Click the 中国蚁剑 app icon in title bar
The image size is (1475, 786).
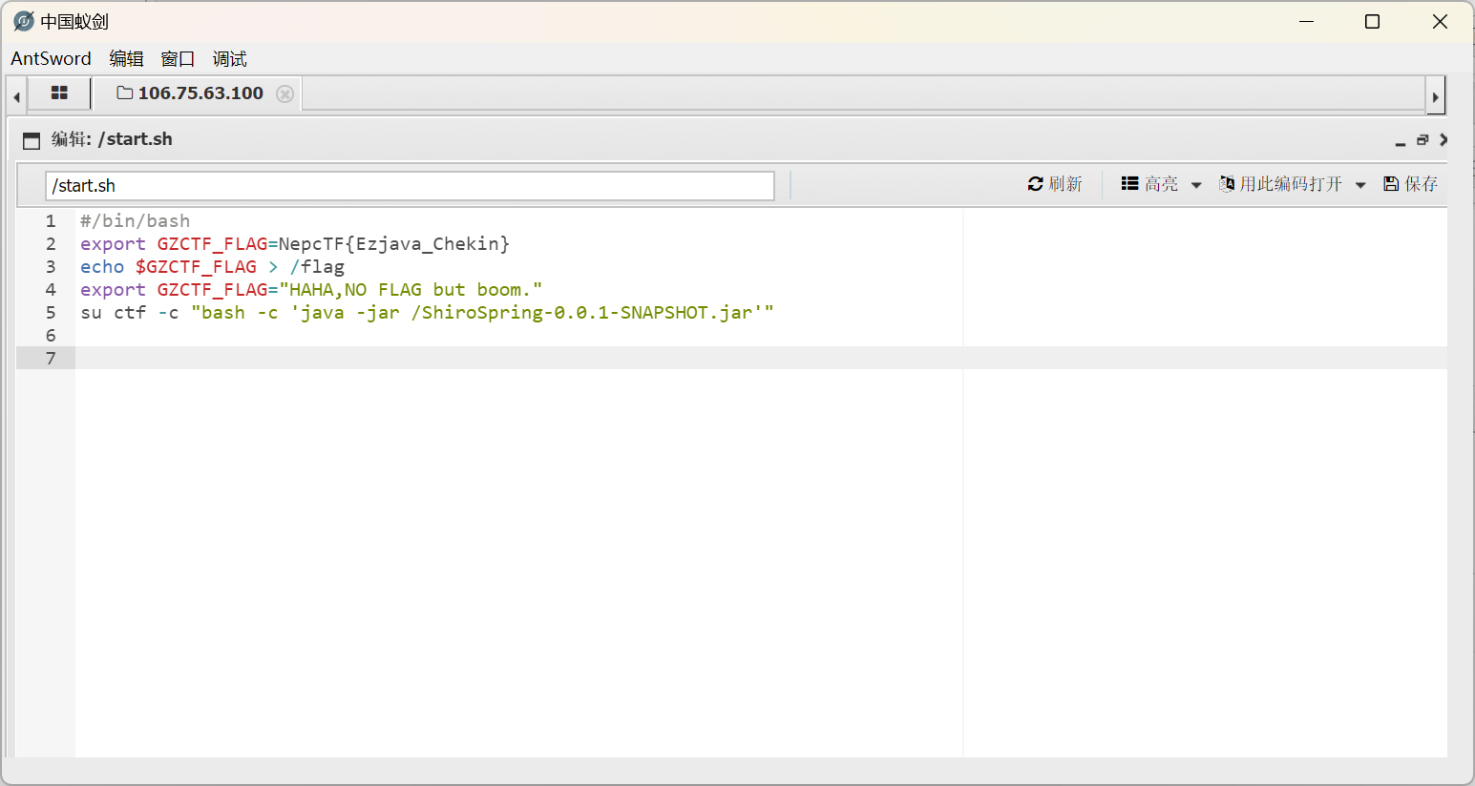point(23,21)
